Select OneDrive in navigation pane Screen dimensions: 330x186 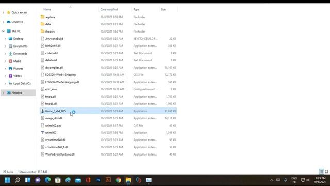point(17,22)
